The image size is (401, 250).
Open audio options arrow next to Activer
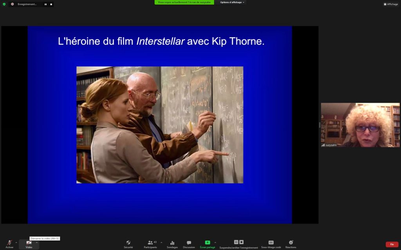16,243
